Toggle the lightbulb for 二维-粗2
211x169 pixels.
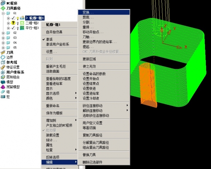point(18,23)
